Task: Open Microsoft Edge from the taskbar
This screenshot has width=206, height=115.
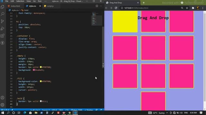Action: click(x=25, y=113)
